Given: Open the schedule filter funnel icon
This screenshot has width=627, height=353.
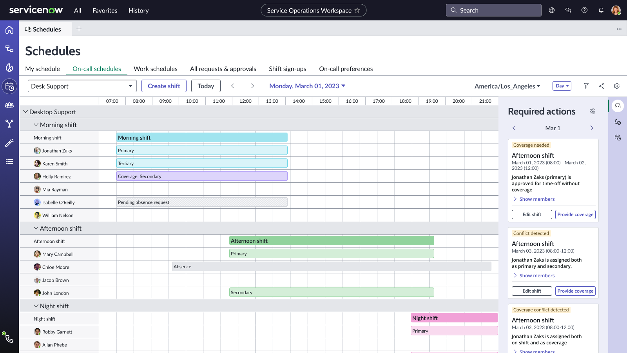Looking at the screenshot, I should coord(586,86).
